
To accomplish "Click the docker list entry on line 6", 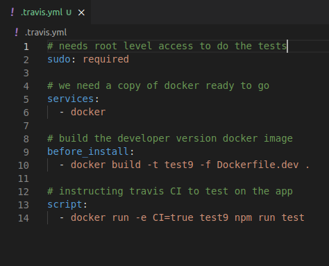I will (88, 113).
